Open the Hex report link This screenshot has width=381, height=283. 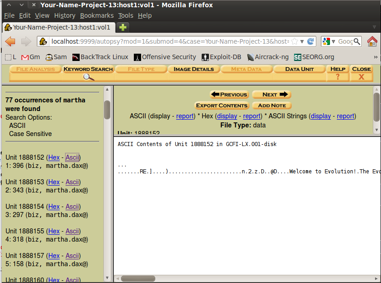[252, 116]
